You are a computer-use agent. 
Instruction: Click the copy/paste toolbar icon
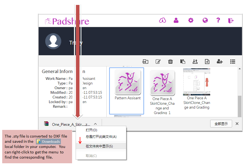(183, 62)
